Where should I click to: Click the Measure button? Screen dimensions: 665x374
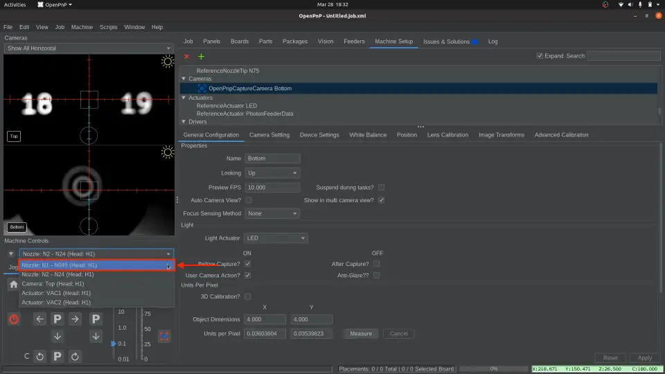(x=361, y=333)
